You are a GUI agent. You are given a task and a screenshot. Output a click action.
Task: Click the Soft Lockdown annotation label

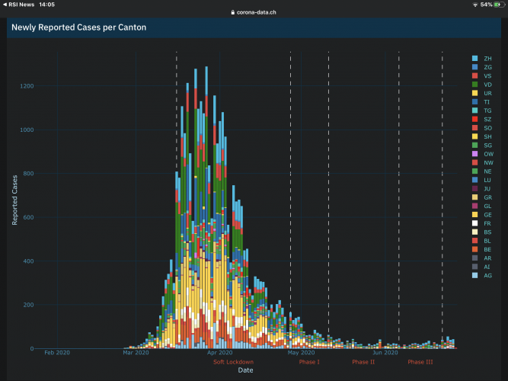pyautogui.click(x=233, y=362)
